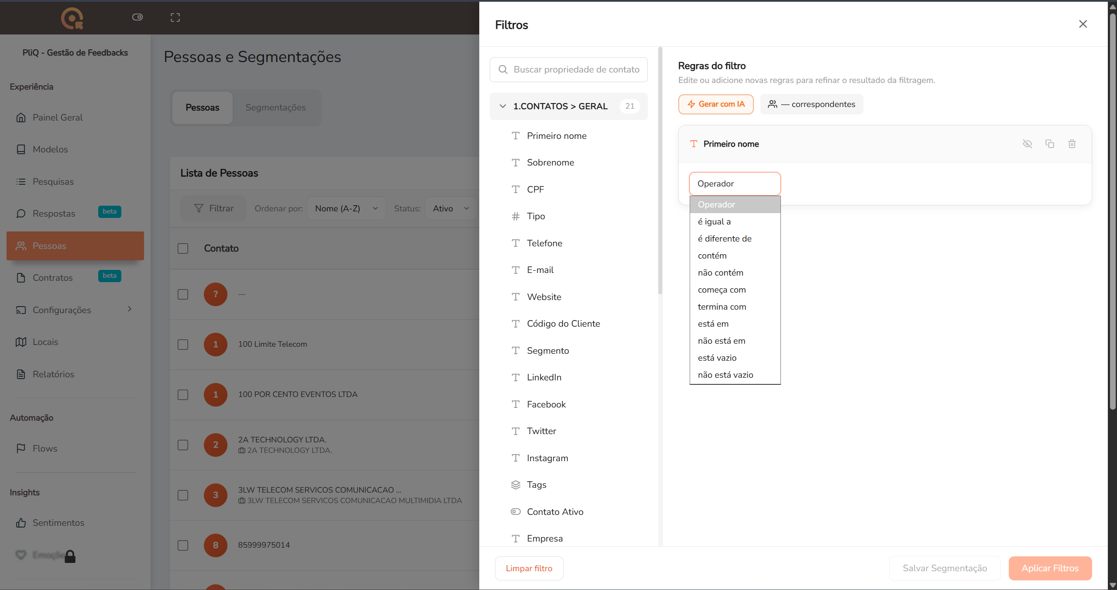Switch to the Pessoas tab

tap(203, 107)
